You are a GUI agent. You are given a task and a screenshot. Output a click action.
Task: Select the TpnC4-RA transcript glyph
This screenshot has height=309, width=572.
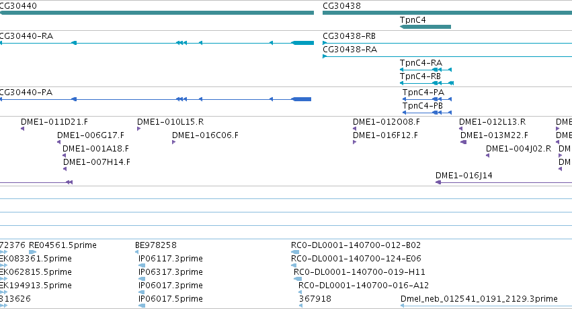(x=425, y=70)
